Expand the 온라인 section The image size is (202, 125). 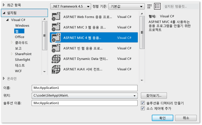pos(4,78)
